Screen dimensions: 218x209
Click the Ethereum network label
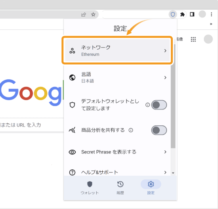tap(90, 54)
